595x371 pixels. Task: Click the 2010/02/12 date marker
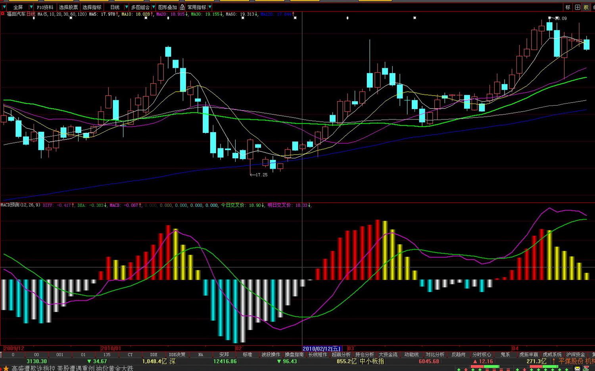pyautogui.click(x=322, y=348)
